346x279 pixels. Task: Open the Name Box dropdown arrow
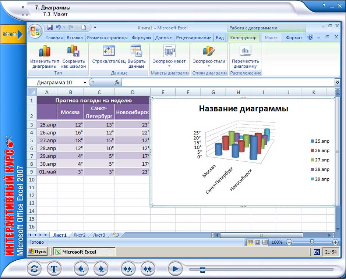[x=85, y=83]
